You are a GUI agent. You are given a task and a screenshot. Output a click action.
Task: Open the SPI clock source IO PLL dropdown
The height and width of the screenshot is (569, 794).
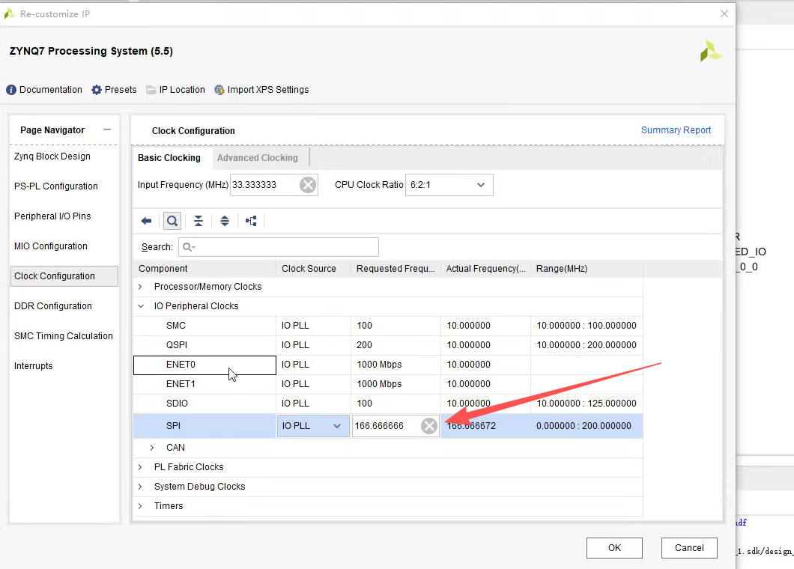click(313, 426)
